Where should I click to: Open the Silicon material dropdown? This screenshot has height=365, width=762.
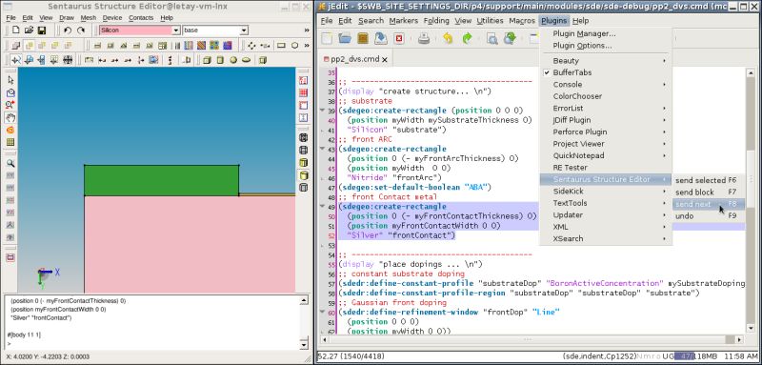[176, 30]
